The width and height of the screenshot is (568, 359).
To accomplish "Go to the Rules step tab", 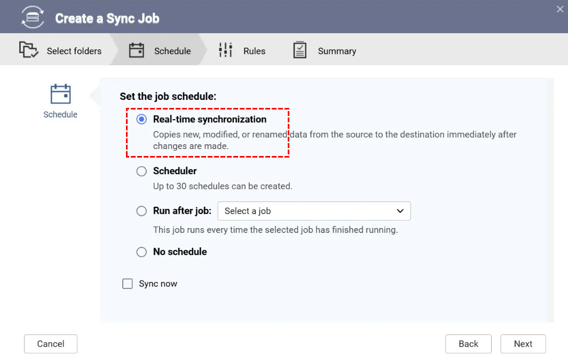I will (x=254, y=51).
